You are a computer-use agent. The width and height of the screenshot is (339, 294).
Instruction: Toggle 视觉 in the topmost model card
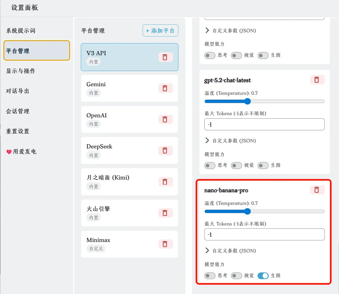pos(236,56)
